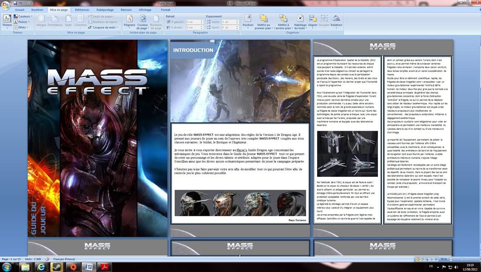
Task: Click the Mettre au premier plan icon
Action: 263,21
